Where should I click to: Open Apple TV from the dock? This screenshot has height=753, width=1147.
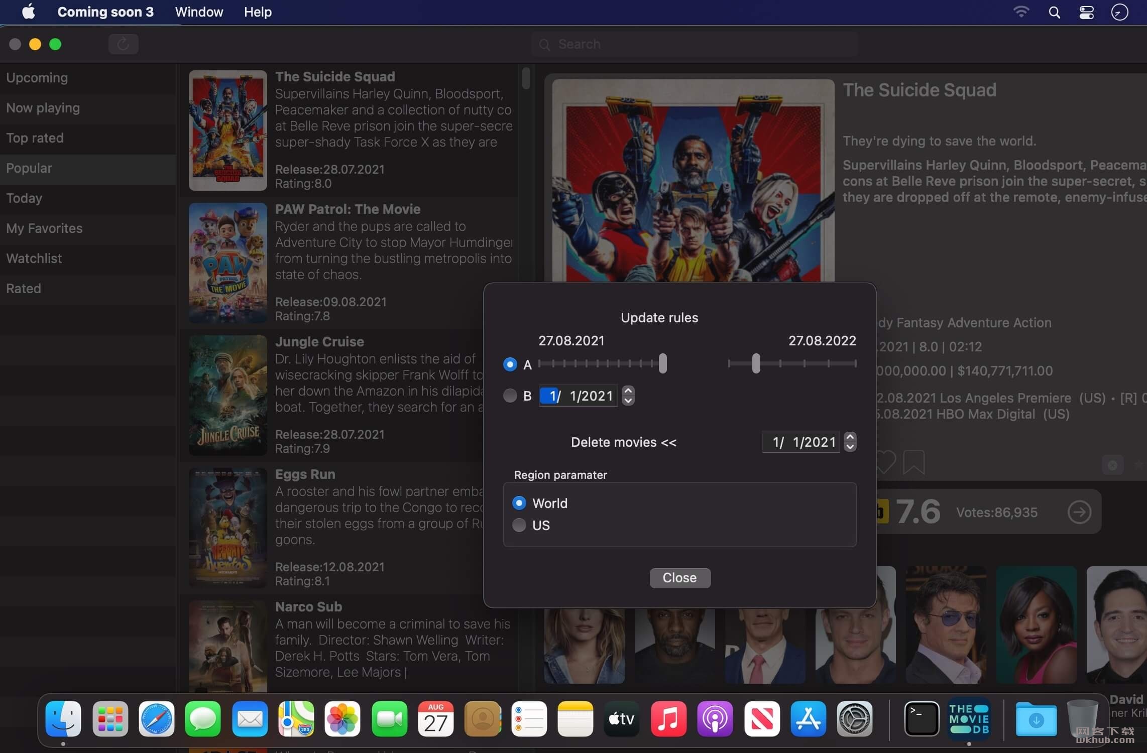(622, 719)
